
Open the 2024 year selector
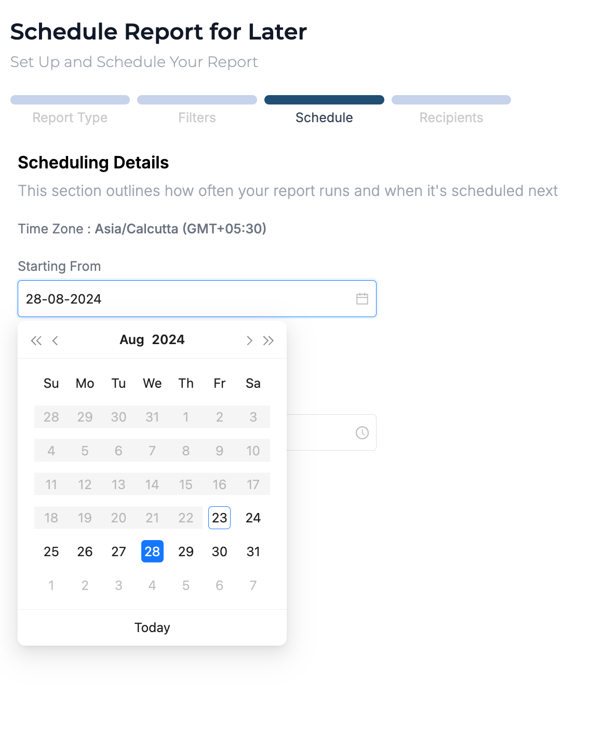[x=168, y=340]
